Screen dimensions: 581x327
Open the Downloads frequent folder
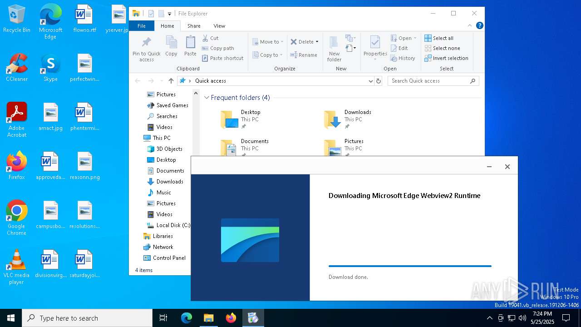pos(348,119)
